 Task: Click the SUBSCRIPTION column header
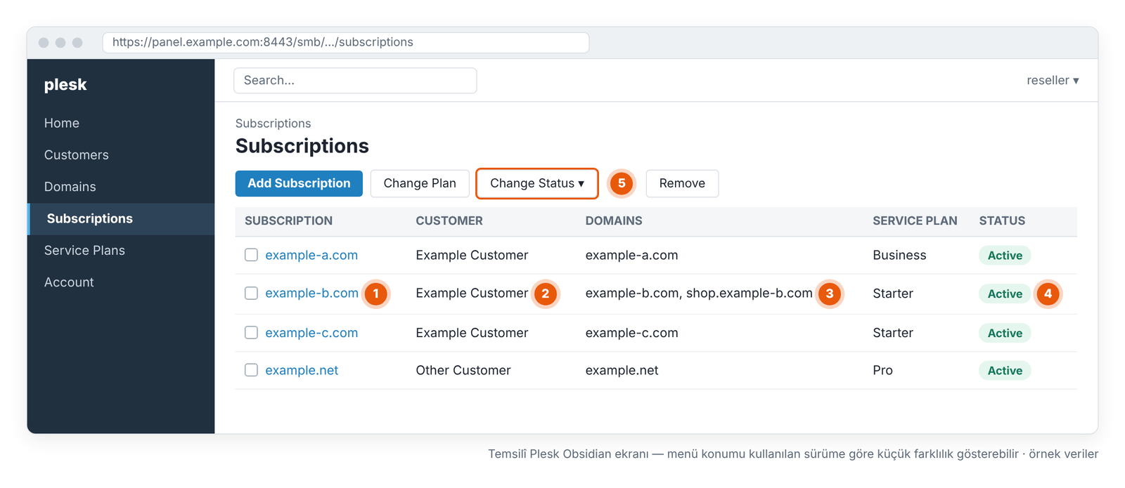(288, 220)
